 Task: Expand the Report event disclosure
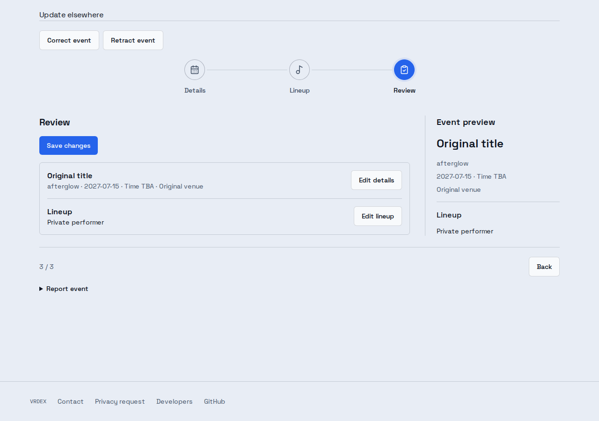coord(64,289)
